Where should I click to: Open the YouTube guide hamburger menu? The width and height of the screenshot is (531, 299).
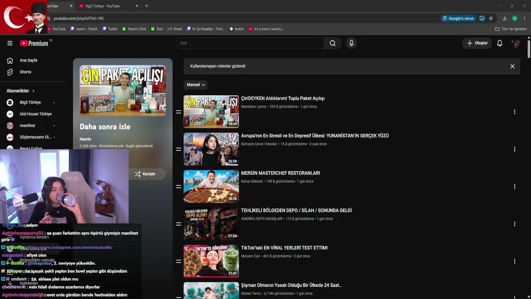click(10, 43)
